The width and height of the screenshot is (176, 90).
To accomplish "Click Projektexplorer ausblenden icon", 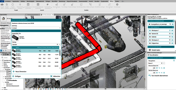I will (x=28, y=4).
